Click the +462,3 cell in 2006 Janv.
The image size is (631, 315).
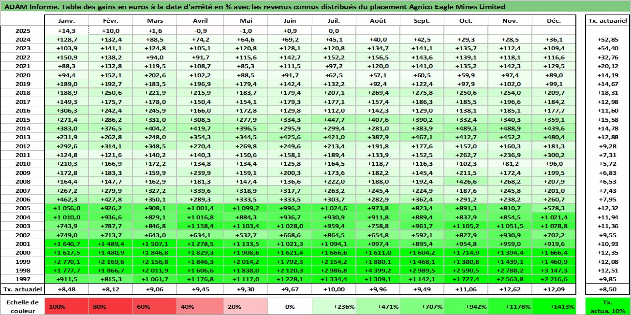click(x=66, y=200)
